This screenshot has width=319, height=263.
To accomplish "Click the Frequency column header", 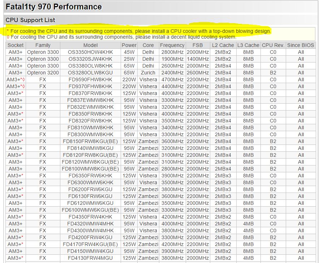I will pos(172,45).
